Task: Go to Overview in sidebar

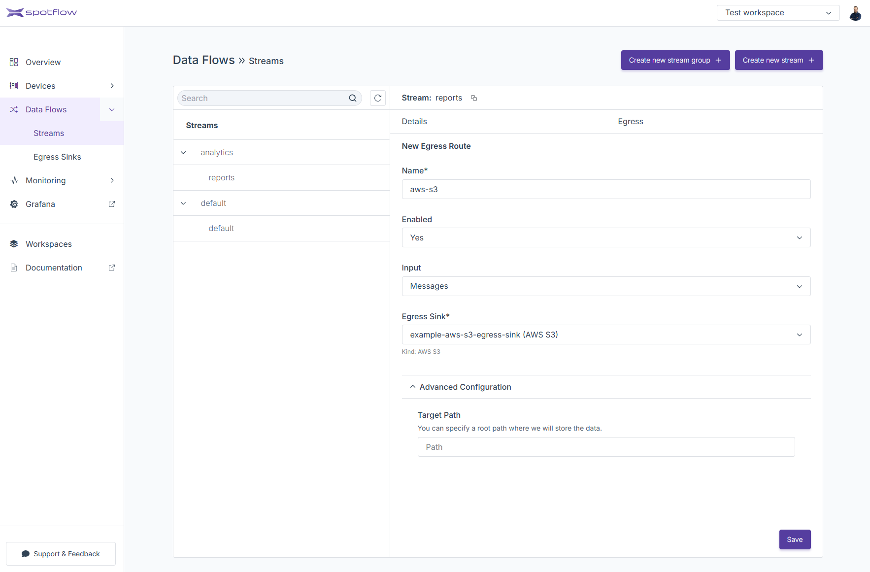Action: [x=62, y=62]
